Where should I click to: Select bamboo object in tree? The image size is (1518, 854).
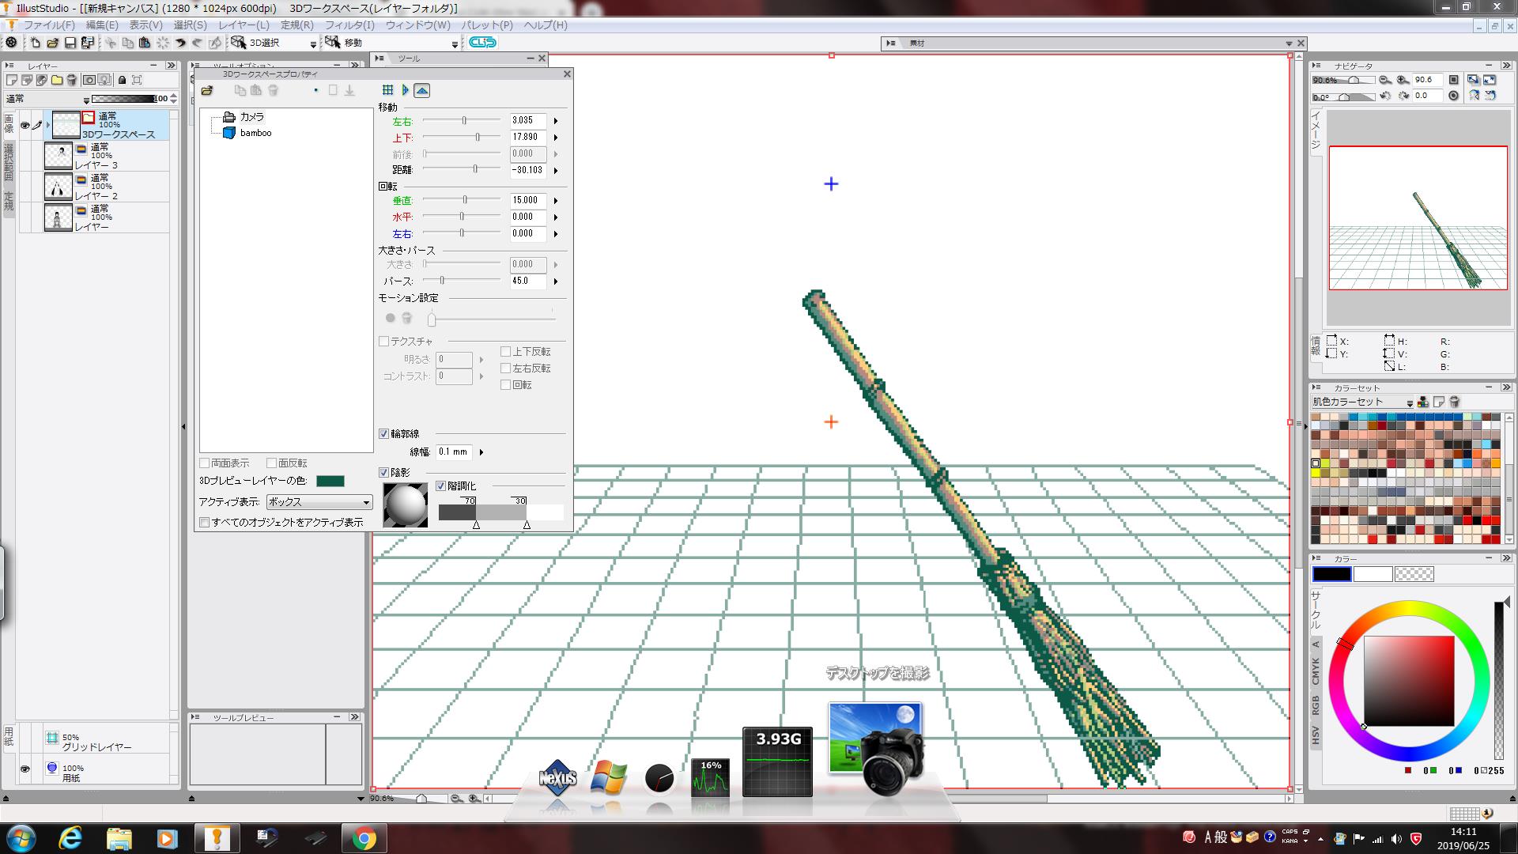pos(255,133)
